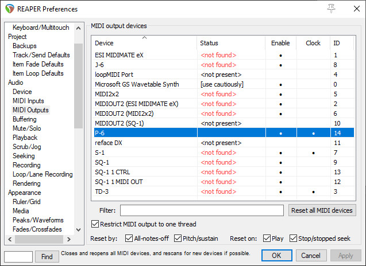The height and width of the screenshot is (266, 366).
Task: Click the preferences search field
Action: (x=18, y=256)
